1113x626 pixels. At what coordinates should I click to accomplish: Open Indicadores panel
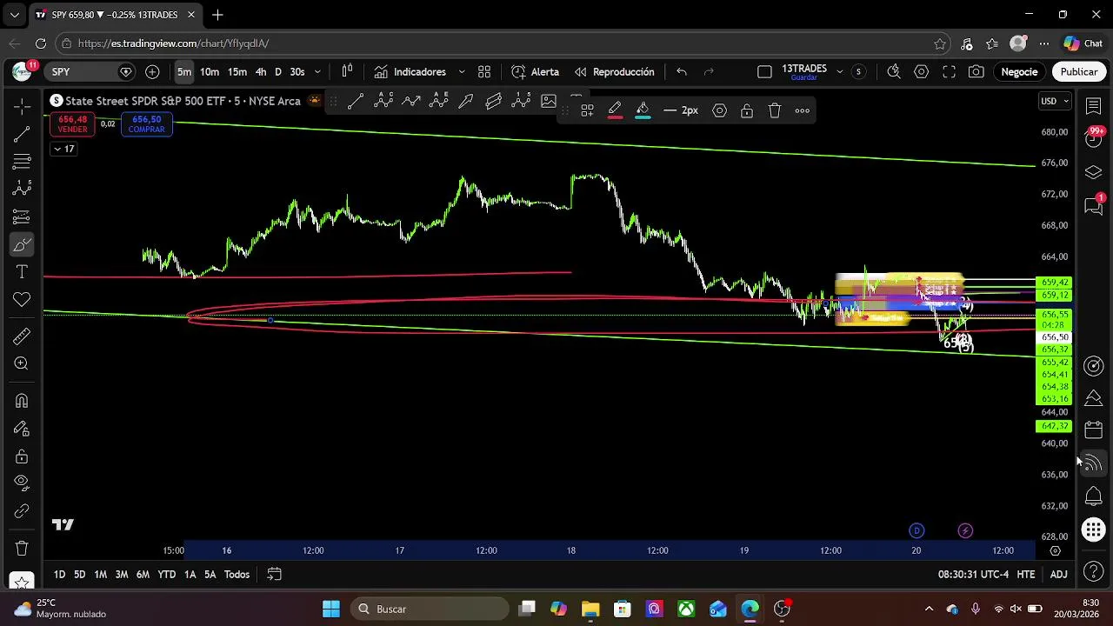coord(410,72)
